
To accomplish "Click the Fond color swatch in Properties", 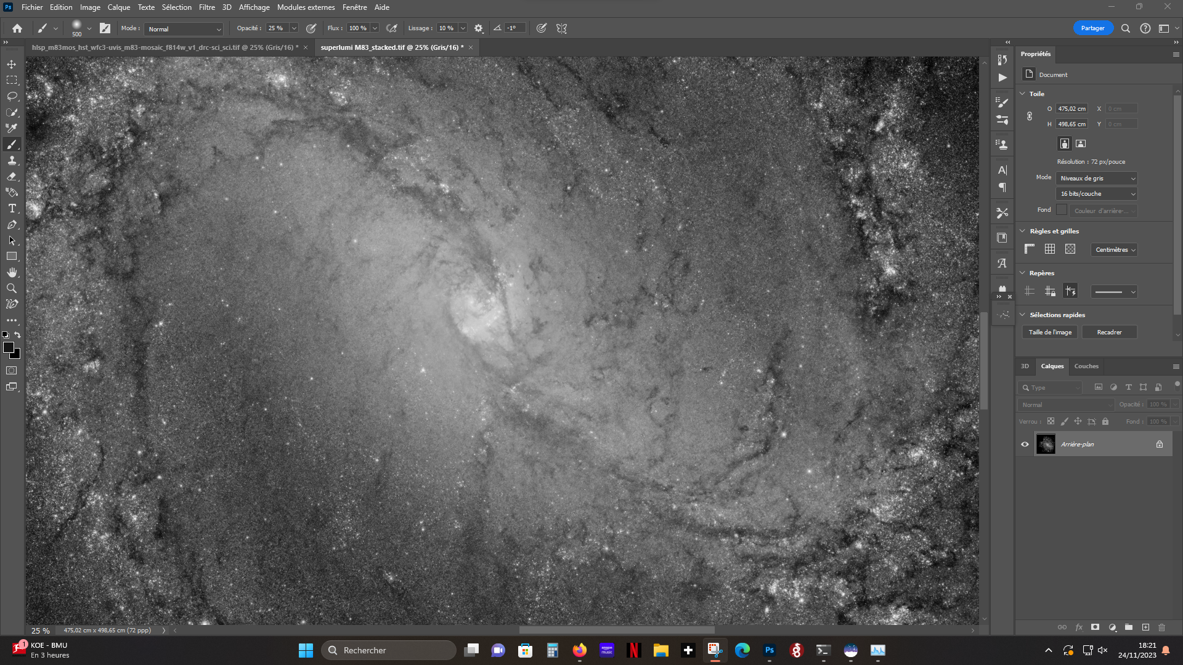I will (x=1061, y=210).
